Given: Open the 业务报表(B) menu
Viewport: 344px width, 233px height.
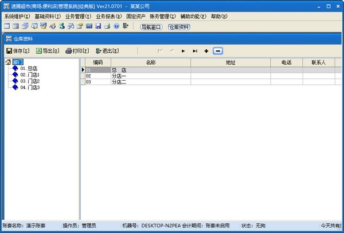Looking at the screenshot, I should (108, 17).
